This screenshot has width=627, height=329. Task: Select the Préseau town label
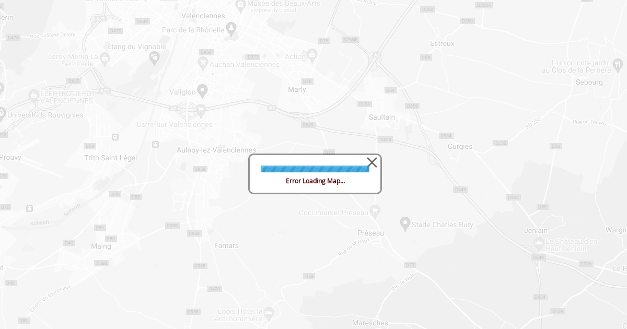point(370,233)
